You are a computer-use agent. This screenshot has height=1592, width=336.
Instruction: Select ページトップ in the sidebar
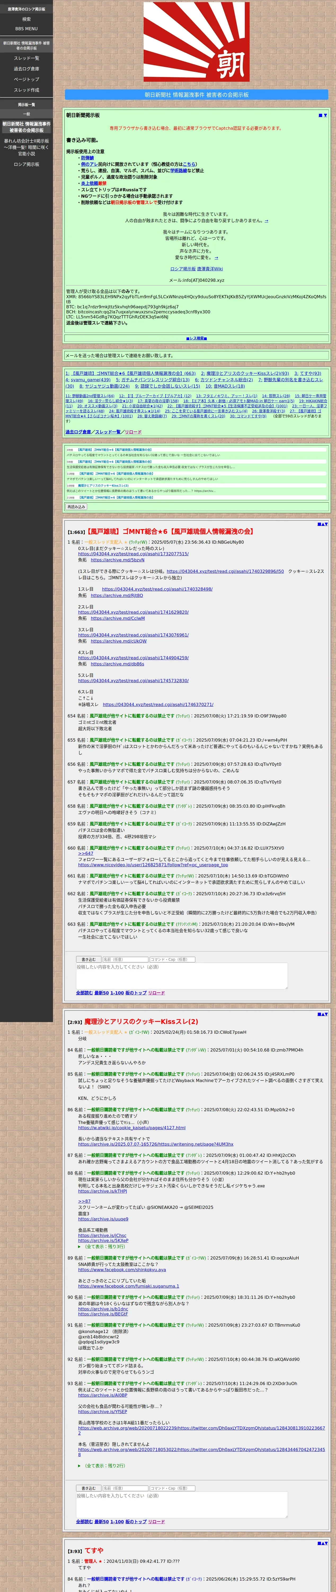[x=26, y=79]
